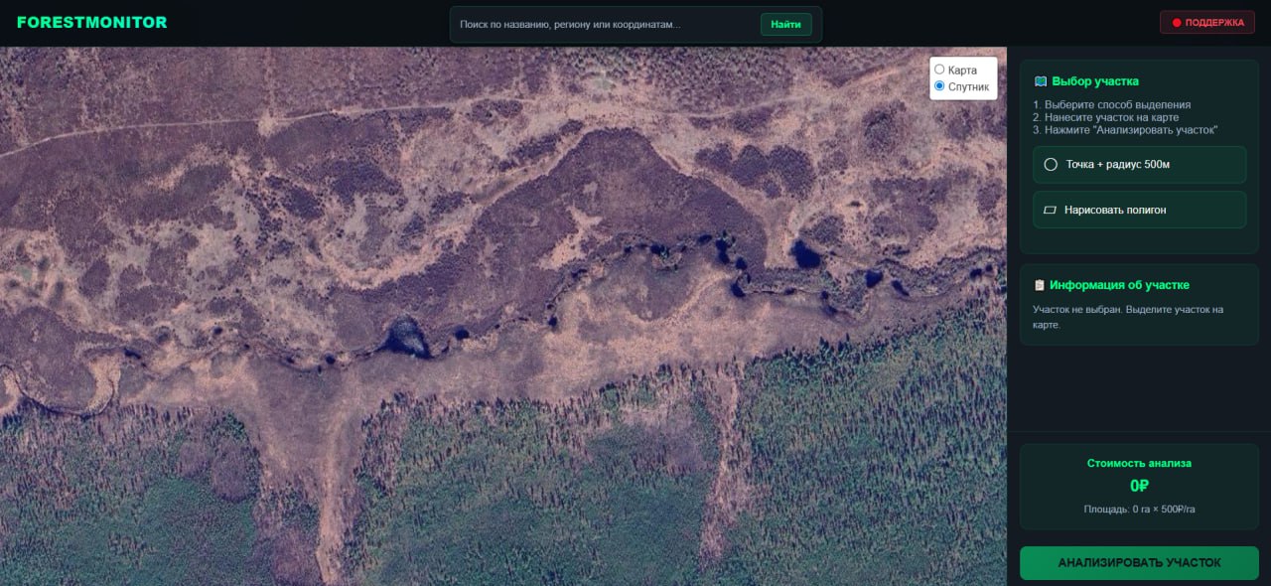Viewport: 1271px width, 586px height.
Task: Select the Спутник satellite view radio
Action: 939,86
